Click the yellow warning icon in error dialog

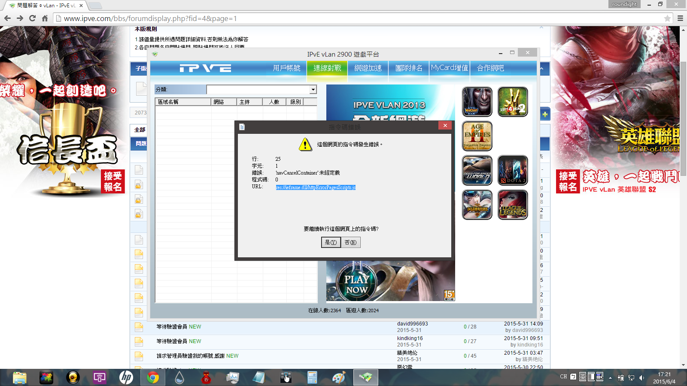coord(305,145)
